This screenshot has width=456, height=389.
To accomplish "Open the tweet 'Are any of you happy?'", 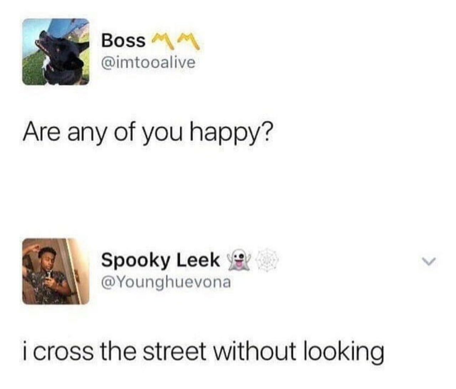I will [x=147, y=134].
